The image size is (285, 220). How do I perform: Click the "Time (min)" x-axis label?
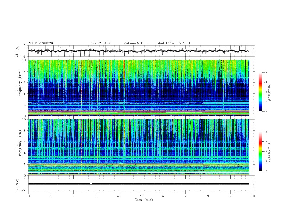(144, 200)
